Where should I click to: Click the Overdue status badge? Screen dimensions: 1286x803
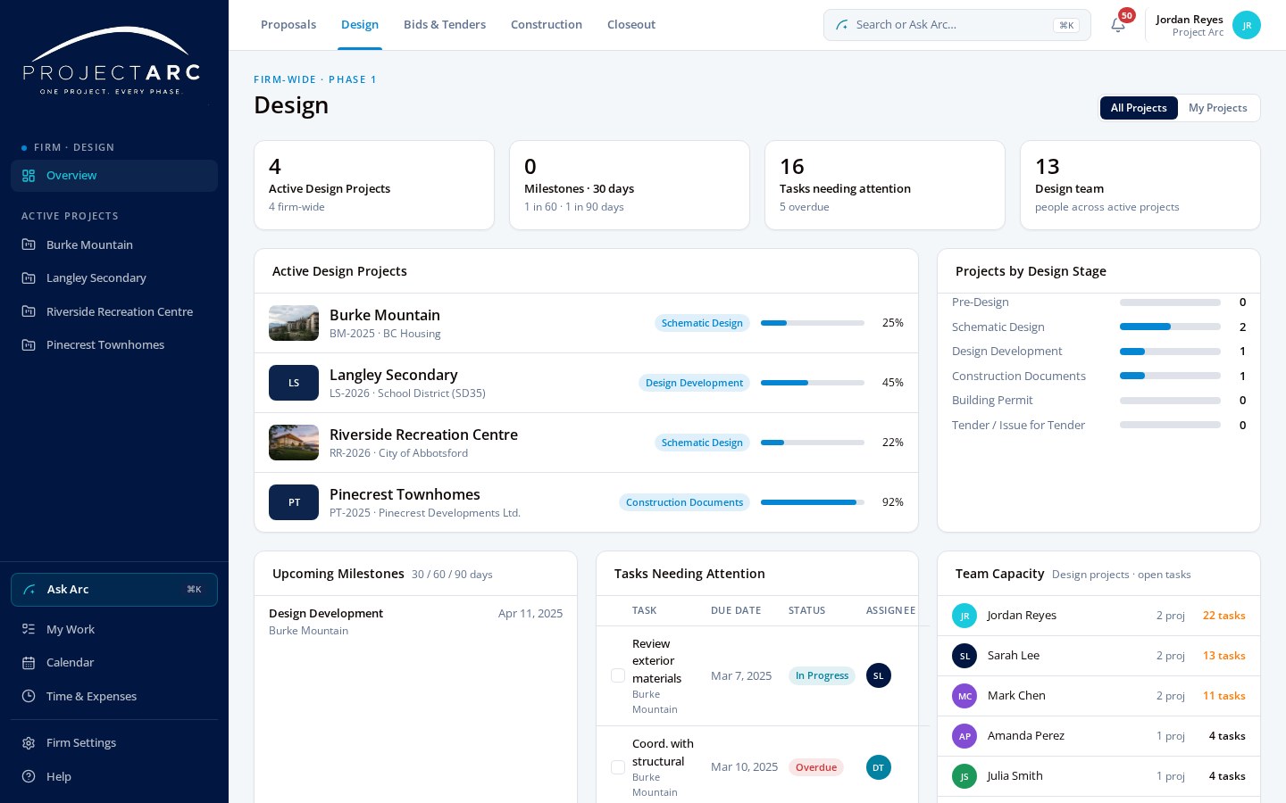point(816,767)
